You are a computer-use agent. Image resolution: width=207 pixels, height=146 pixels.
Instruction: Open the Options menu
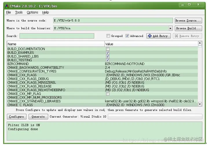coord(32,12)
